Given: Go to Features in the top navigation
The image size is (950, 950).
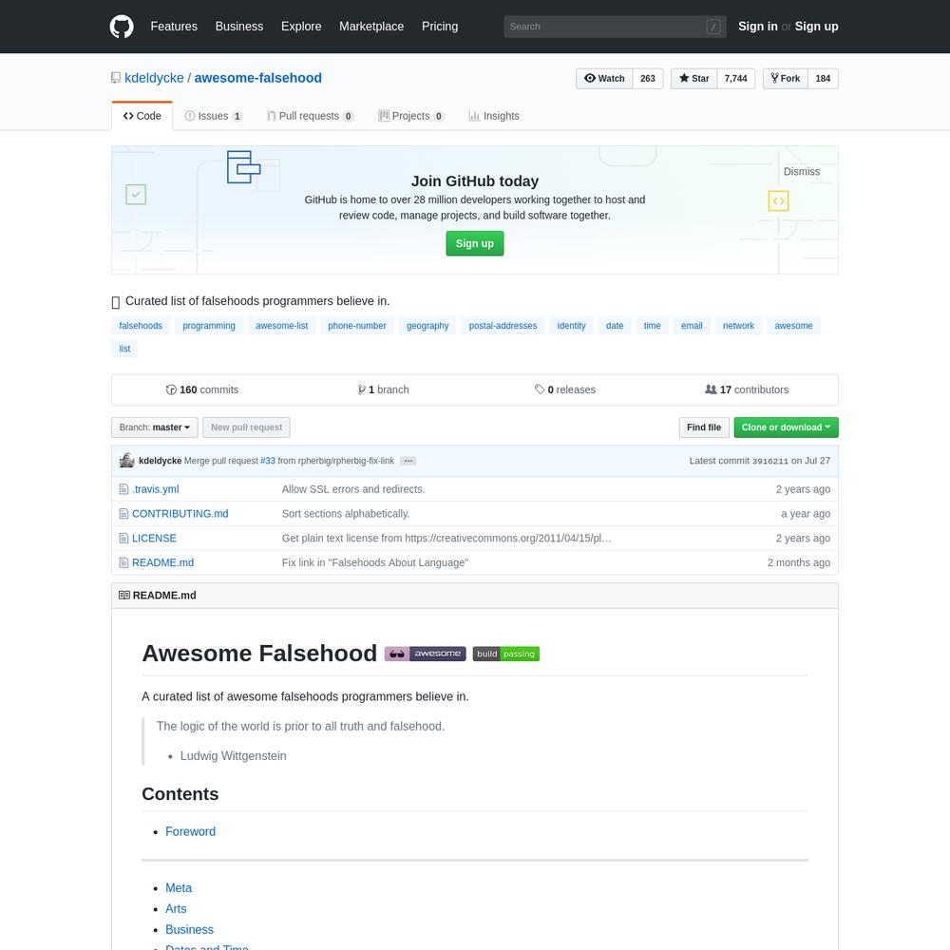Looking at the screenshot, I should (x=174, y=27).
